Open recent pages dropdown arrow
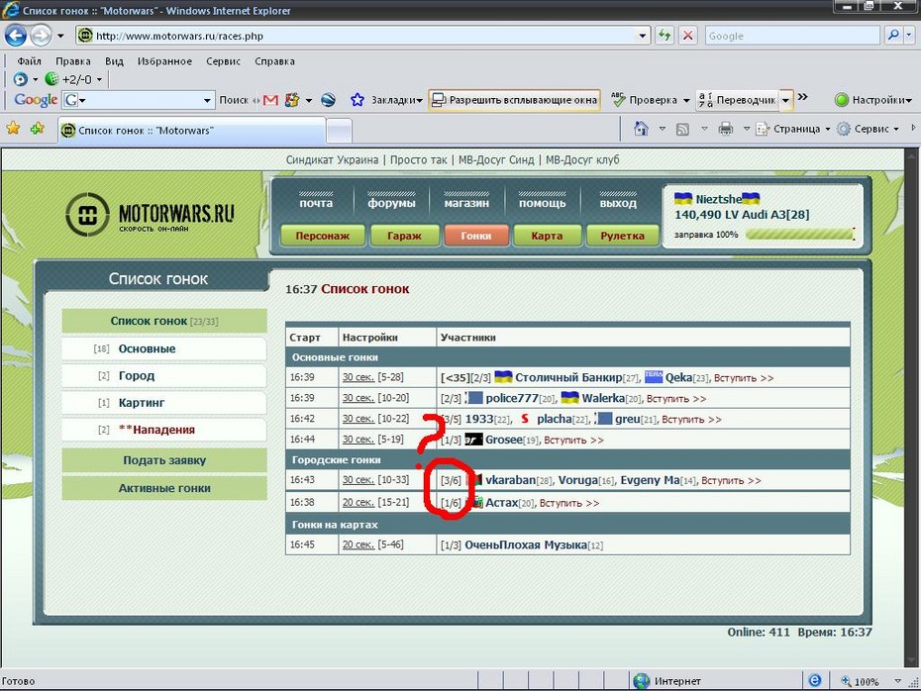 click(x=60, y=36)
